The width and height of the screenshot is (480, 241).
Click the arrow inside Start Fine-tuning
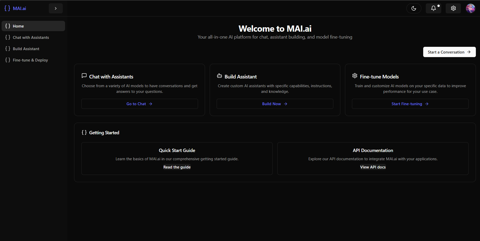pyautogui.click(x=427, y=104)
